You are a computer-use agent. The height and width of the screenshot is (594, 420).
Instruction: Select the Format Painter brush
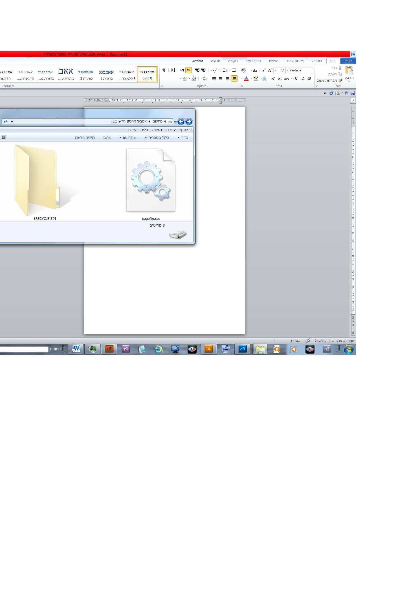[x=329, y=80]
